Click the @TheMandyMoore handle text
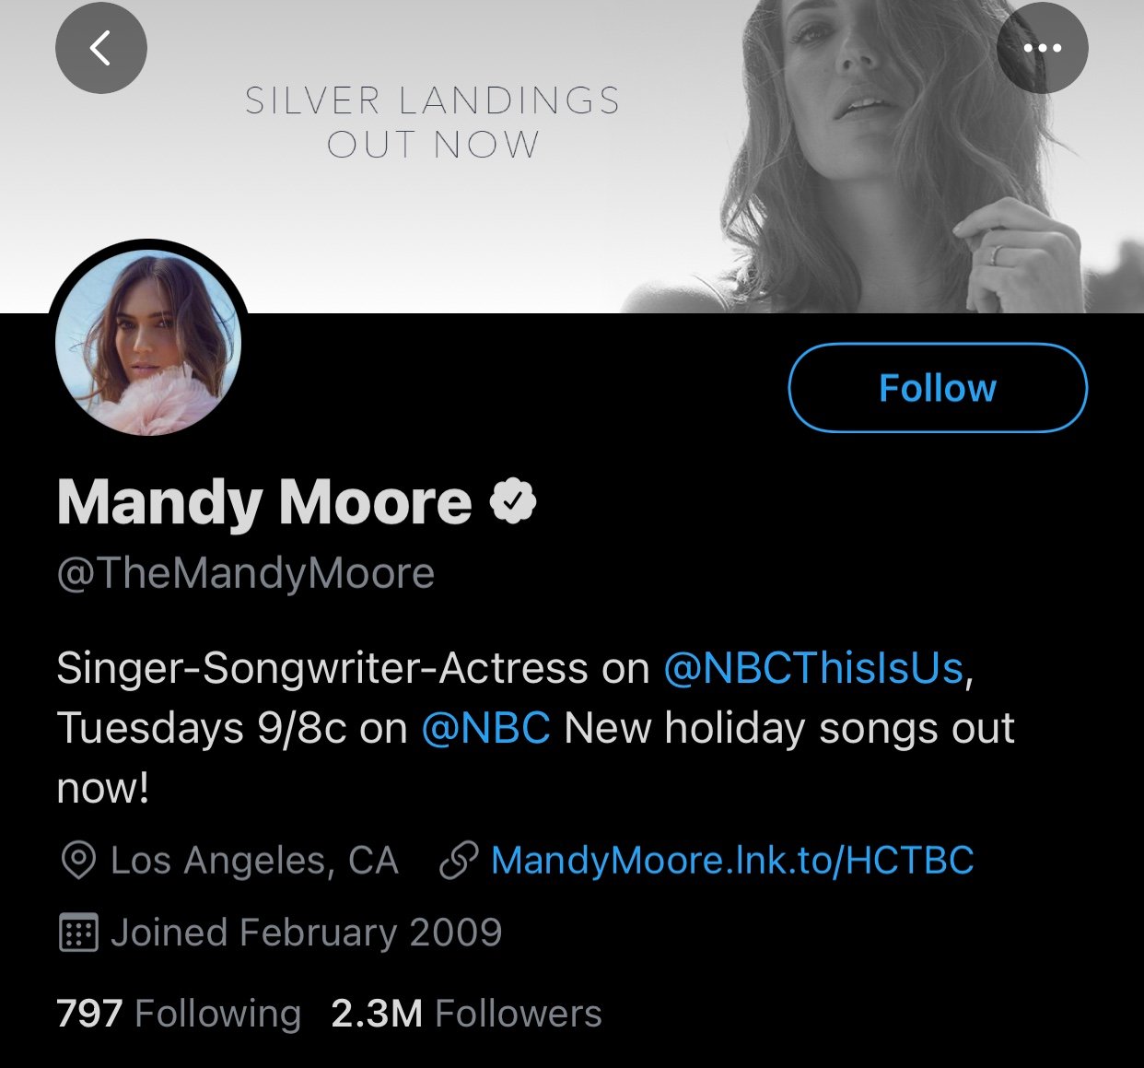Viewport: 1144px width, 1068px height. pos(245,573)
